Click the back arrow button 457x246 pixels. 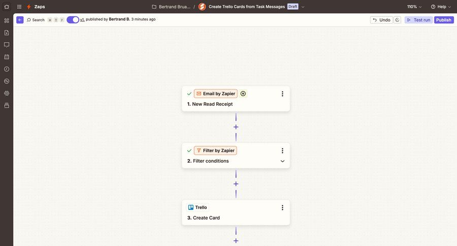point(20,20)
